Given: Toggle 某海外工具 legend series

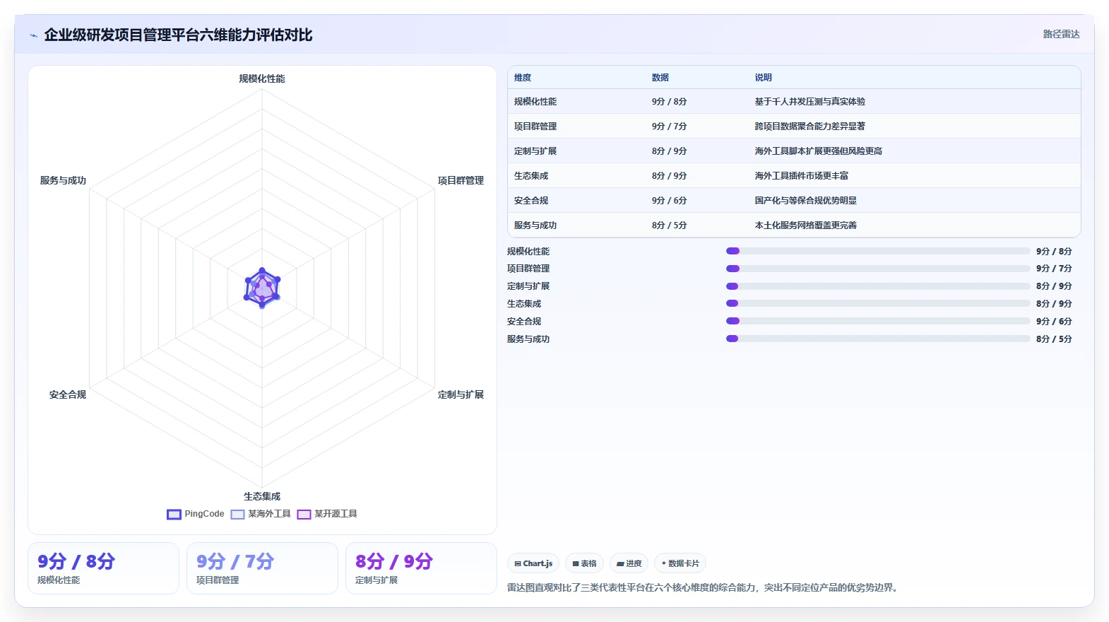Looking at the screenshot, I should pyautogui.click(x=261, y=514).
